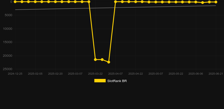
Task: Click the data point at 2025-05-07
Action: pyautogui.click(x=156, y=2)
